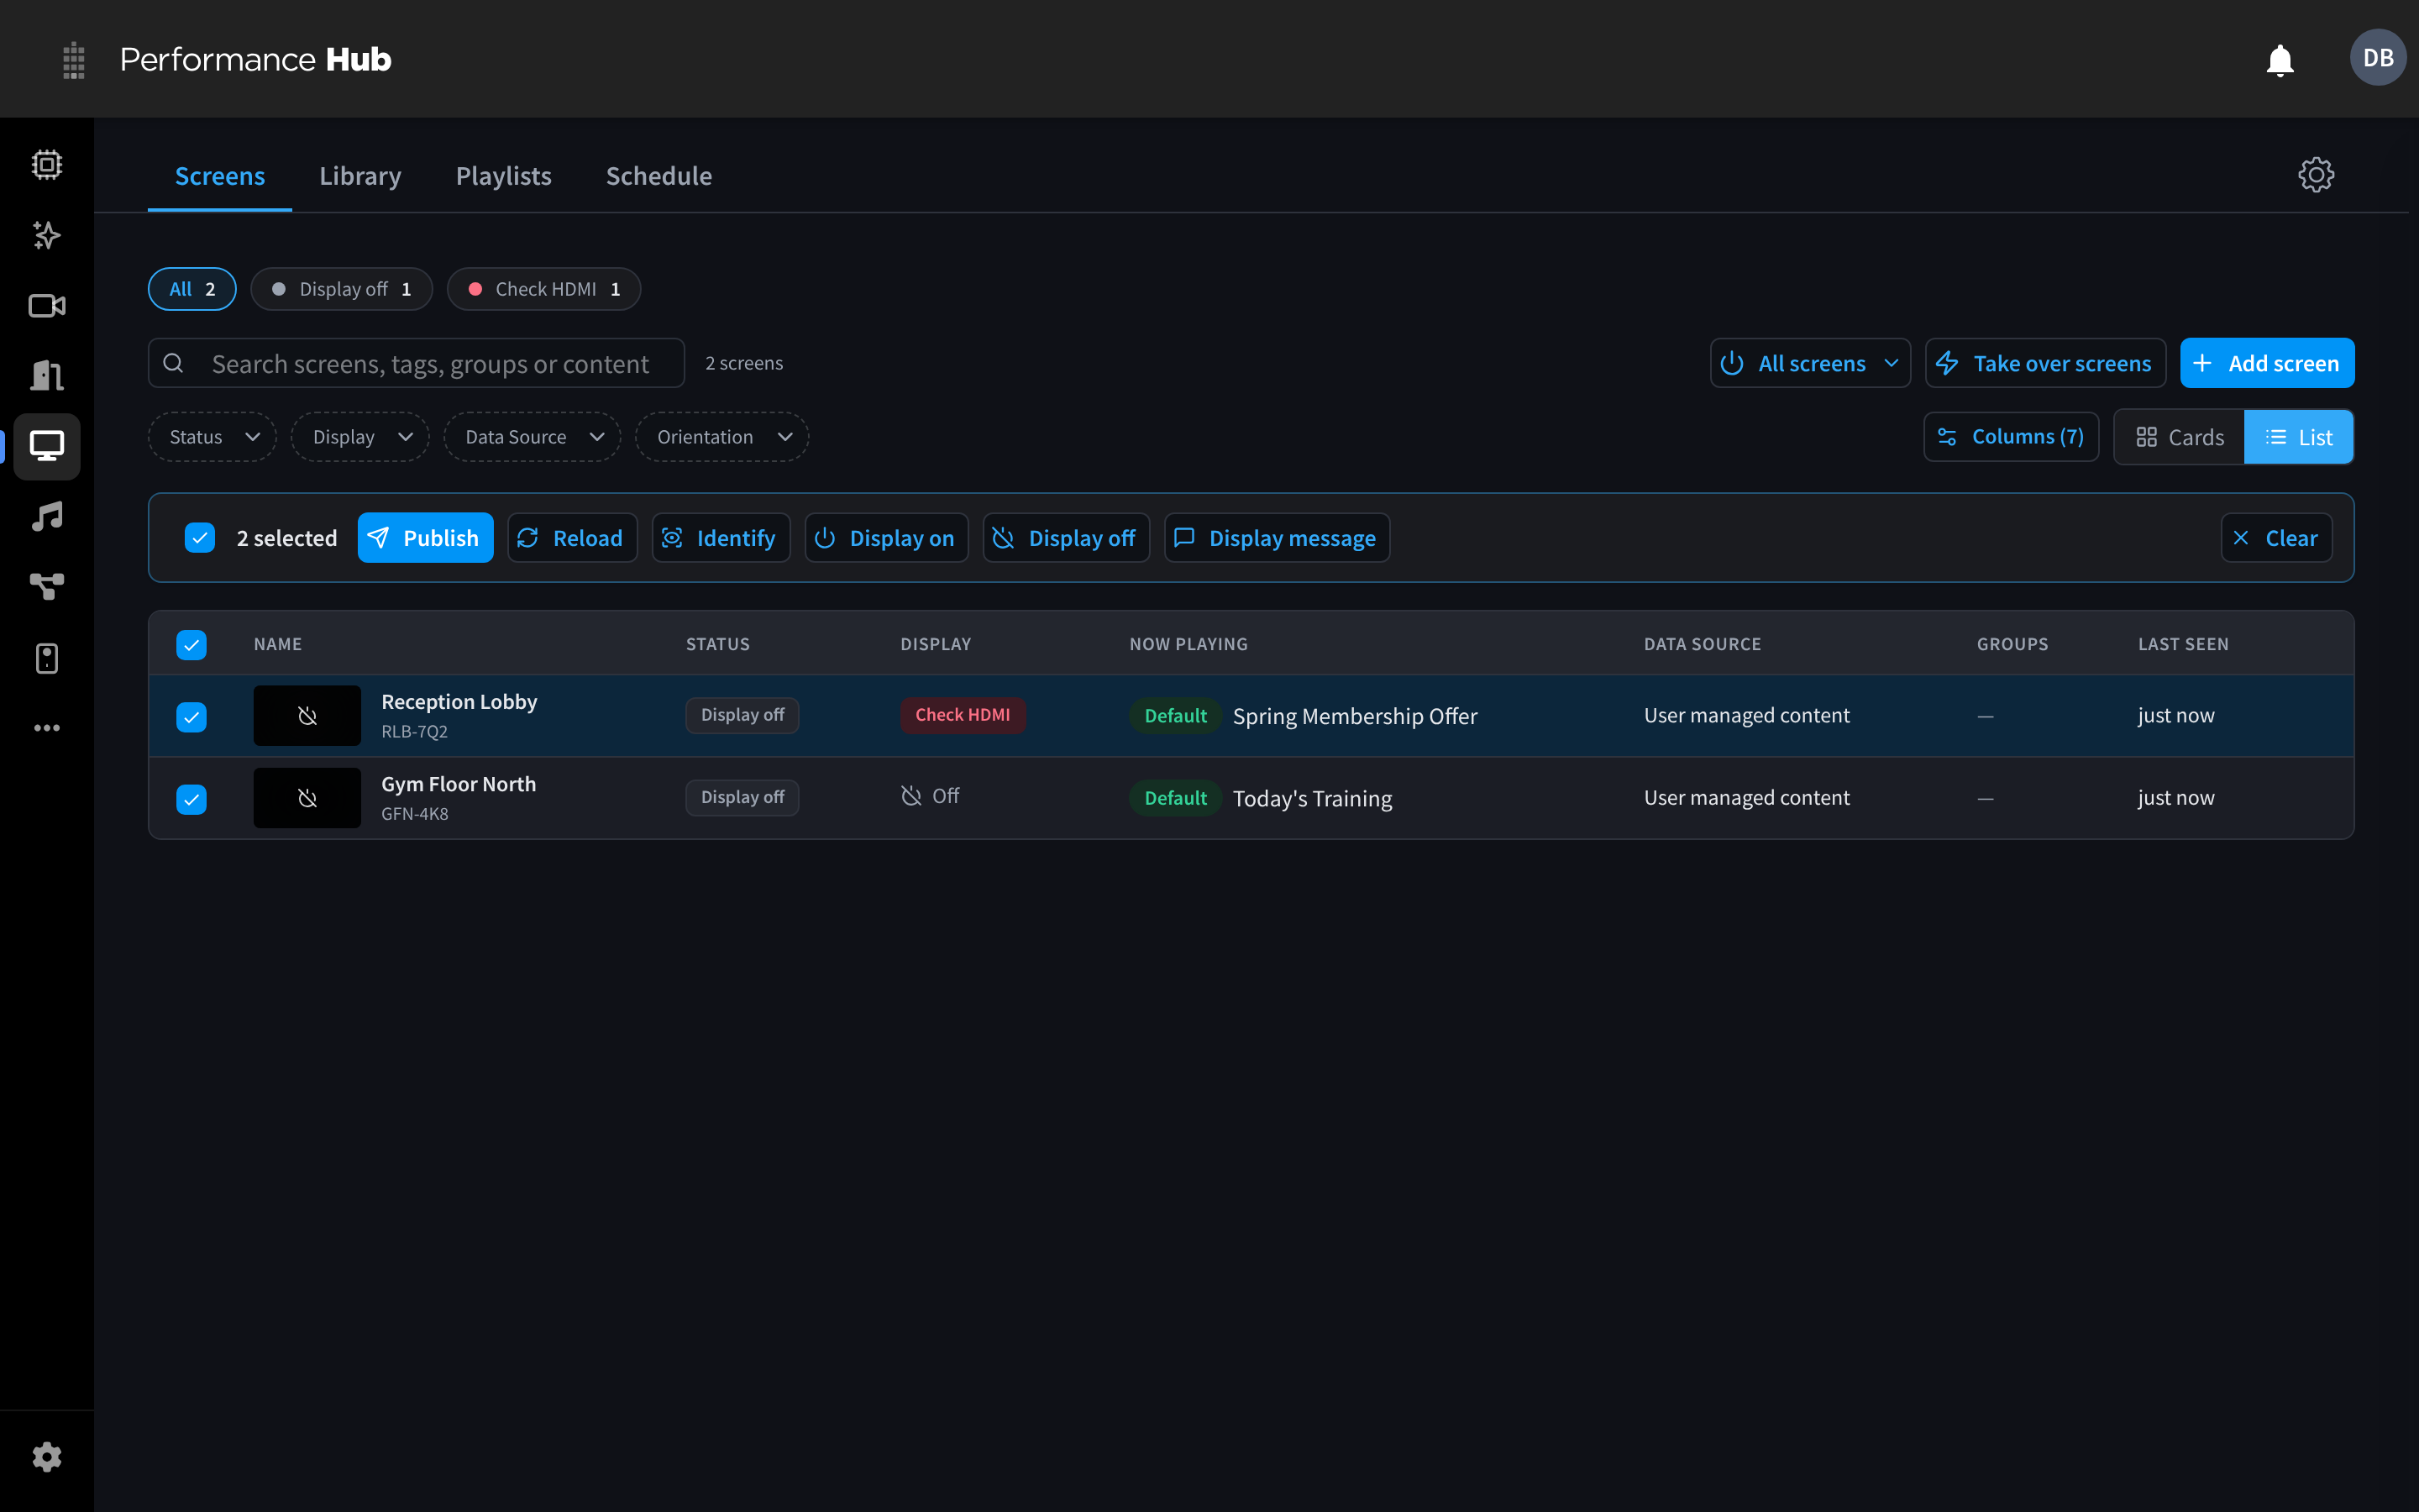
Task: Click the search magnifier icon
Action: click(x=173, y=363)
